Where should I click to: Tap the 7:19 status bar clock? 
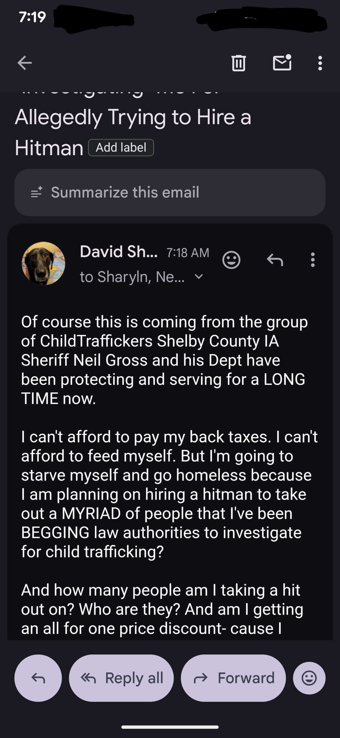33,17
